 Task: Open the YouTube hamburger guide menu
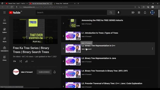coord(4,12)
